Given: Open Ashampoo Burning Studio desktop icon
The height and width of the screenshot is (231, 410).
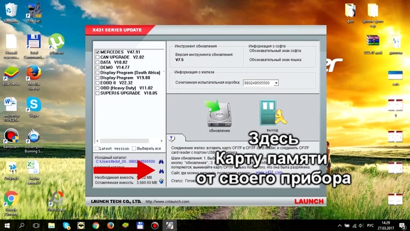Looking at the screenshot, I should pos(34,141).
